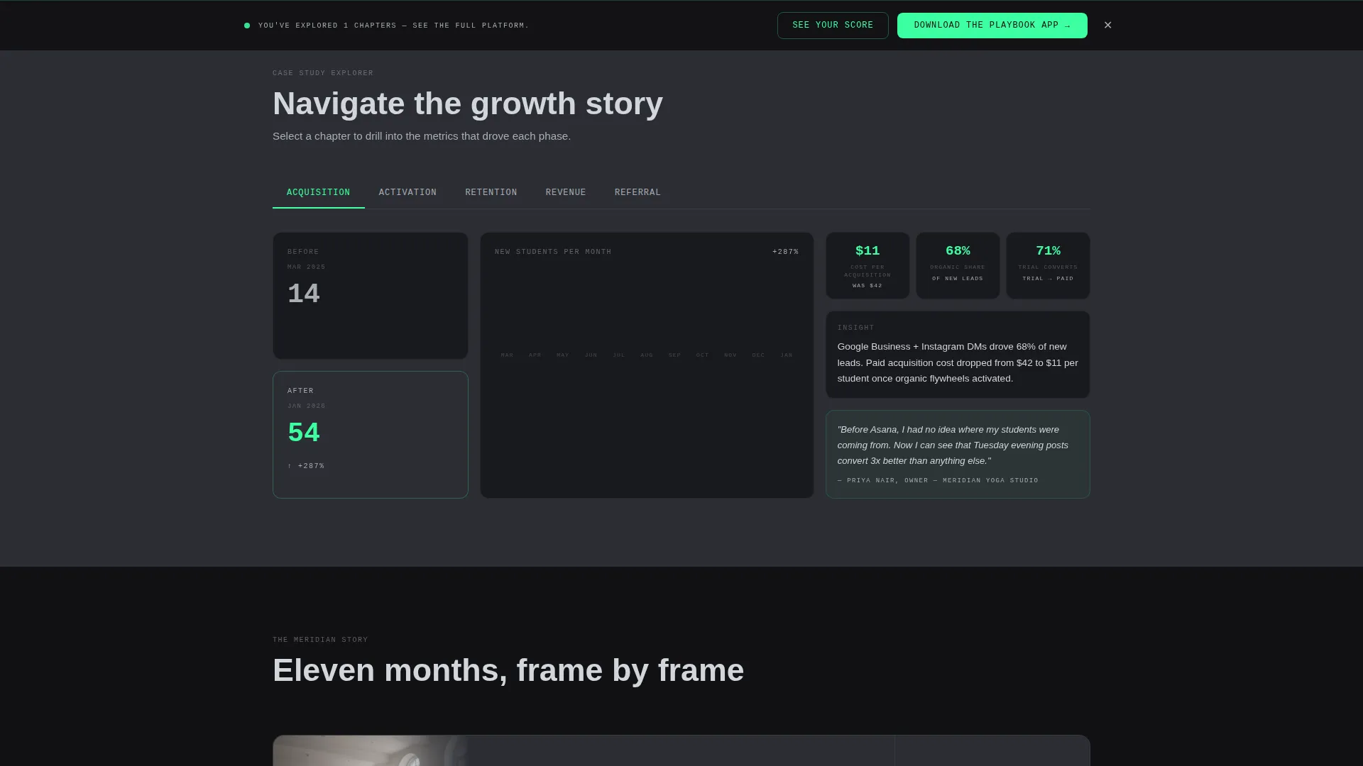Image resolution: width=1363 pixels, height=766 pixels.
Task: Click the 68% organic share stat
Action: pyautogui.click(x=958, y=265)
